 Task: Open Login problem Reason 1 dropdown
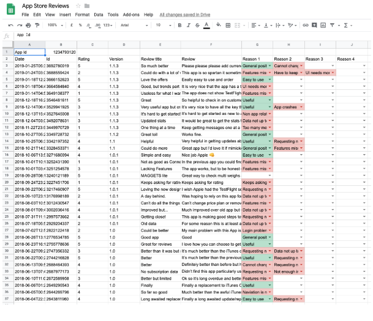point(269,231)
